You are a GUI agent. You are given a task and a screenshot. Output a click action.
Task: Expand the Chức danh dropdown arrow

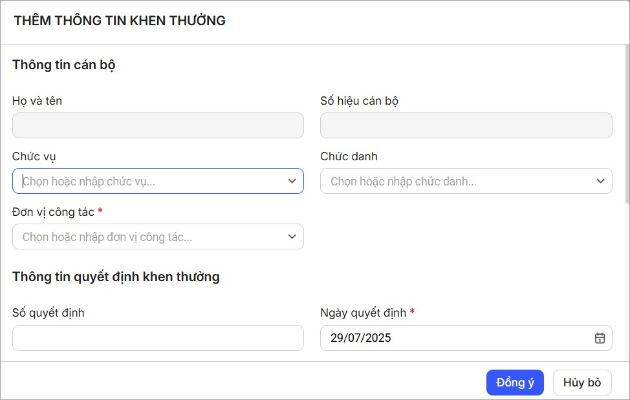pyautogui.click(x=600, y=182)
